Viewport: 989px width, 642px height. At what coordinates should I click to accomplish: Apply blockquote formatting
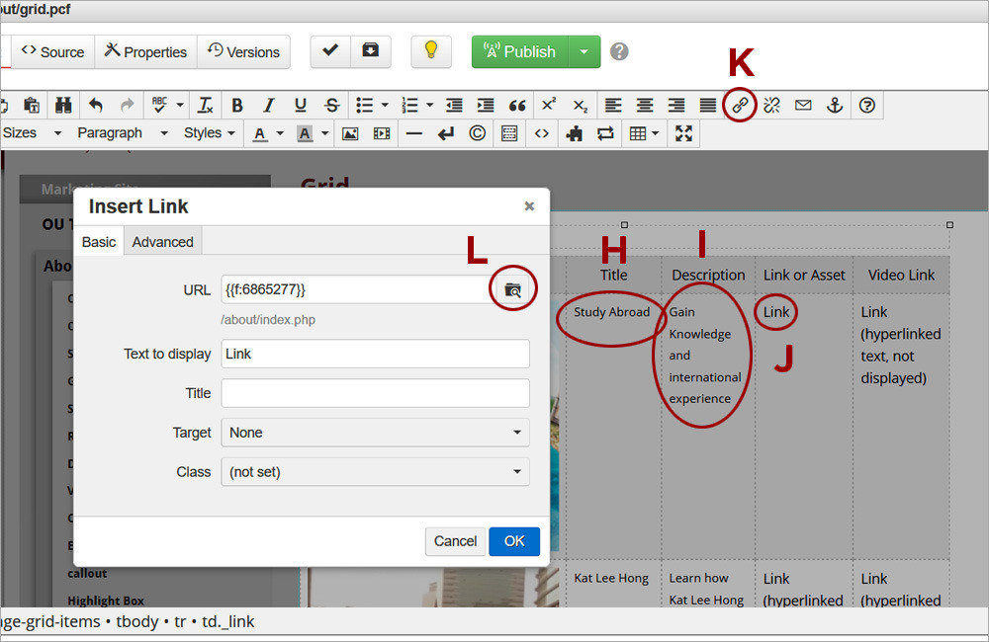click(x=517, y=106)
